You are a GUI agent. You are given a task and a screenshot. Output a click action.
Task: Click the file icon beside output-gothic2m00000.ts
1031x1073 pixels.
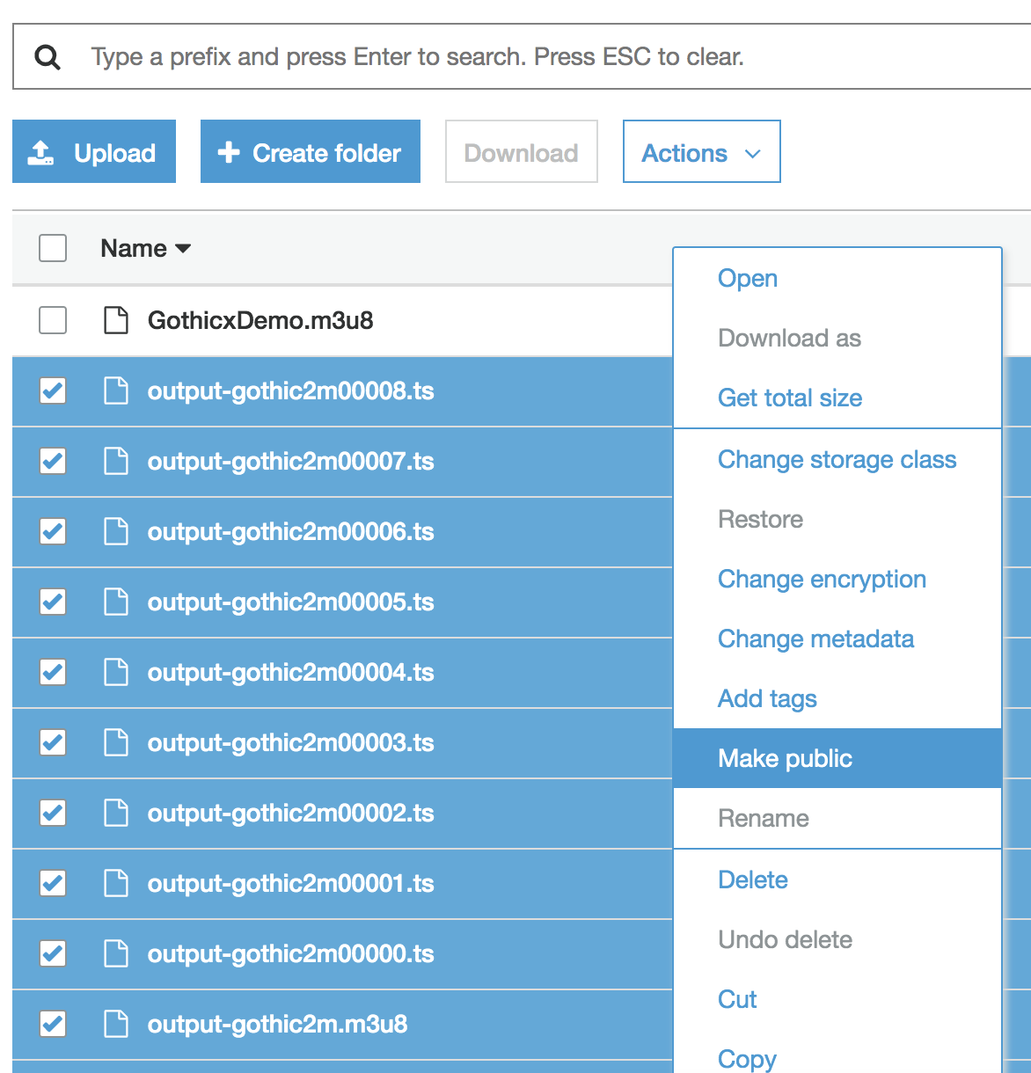click(x=115, y=953)
